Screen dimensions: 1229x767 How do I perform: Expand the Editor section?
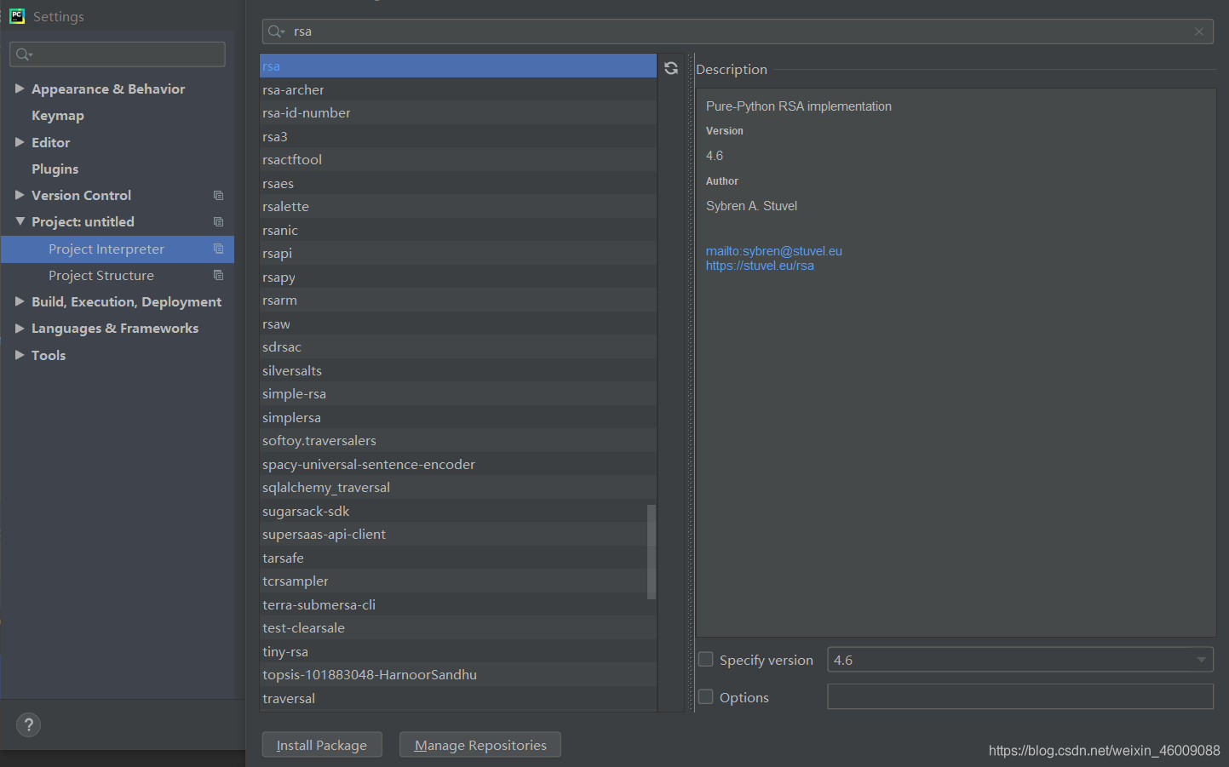(x=20, y=142)
